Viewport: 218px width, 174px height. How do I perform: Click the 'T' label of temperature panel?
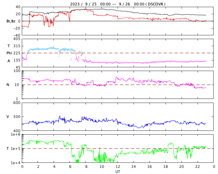point(8,149)
